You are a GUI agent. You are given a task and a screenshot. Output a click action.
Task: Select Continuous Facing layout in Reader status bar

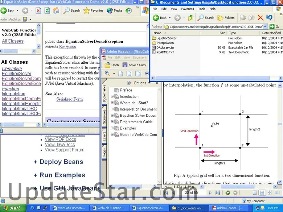click(270, 193)
